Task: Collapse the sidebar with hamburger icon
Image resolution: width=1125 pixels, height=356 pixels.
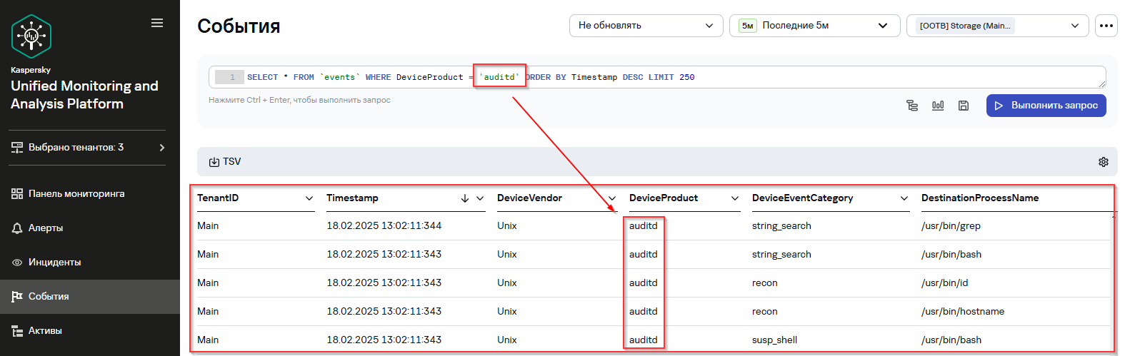Action: [x=157, y=23]
